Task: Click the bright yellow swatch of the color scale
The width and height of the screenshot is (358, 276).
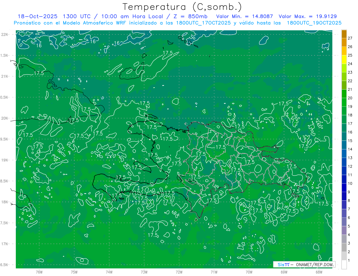Action: [344, 60]
